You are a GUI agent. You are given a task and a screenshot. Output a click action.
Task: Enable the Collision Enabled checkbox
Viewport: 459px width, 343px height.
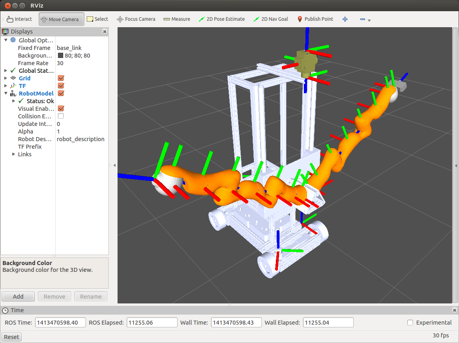point(61,116)
